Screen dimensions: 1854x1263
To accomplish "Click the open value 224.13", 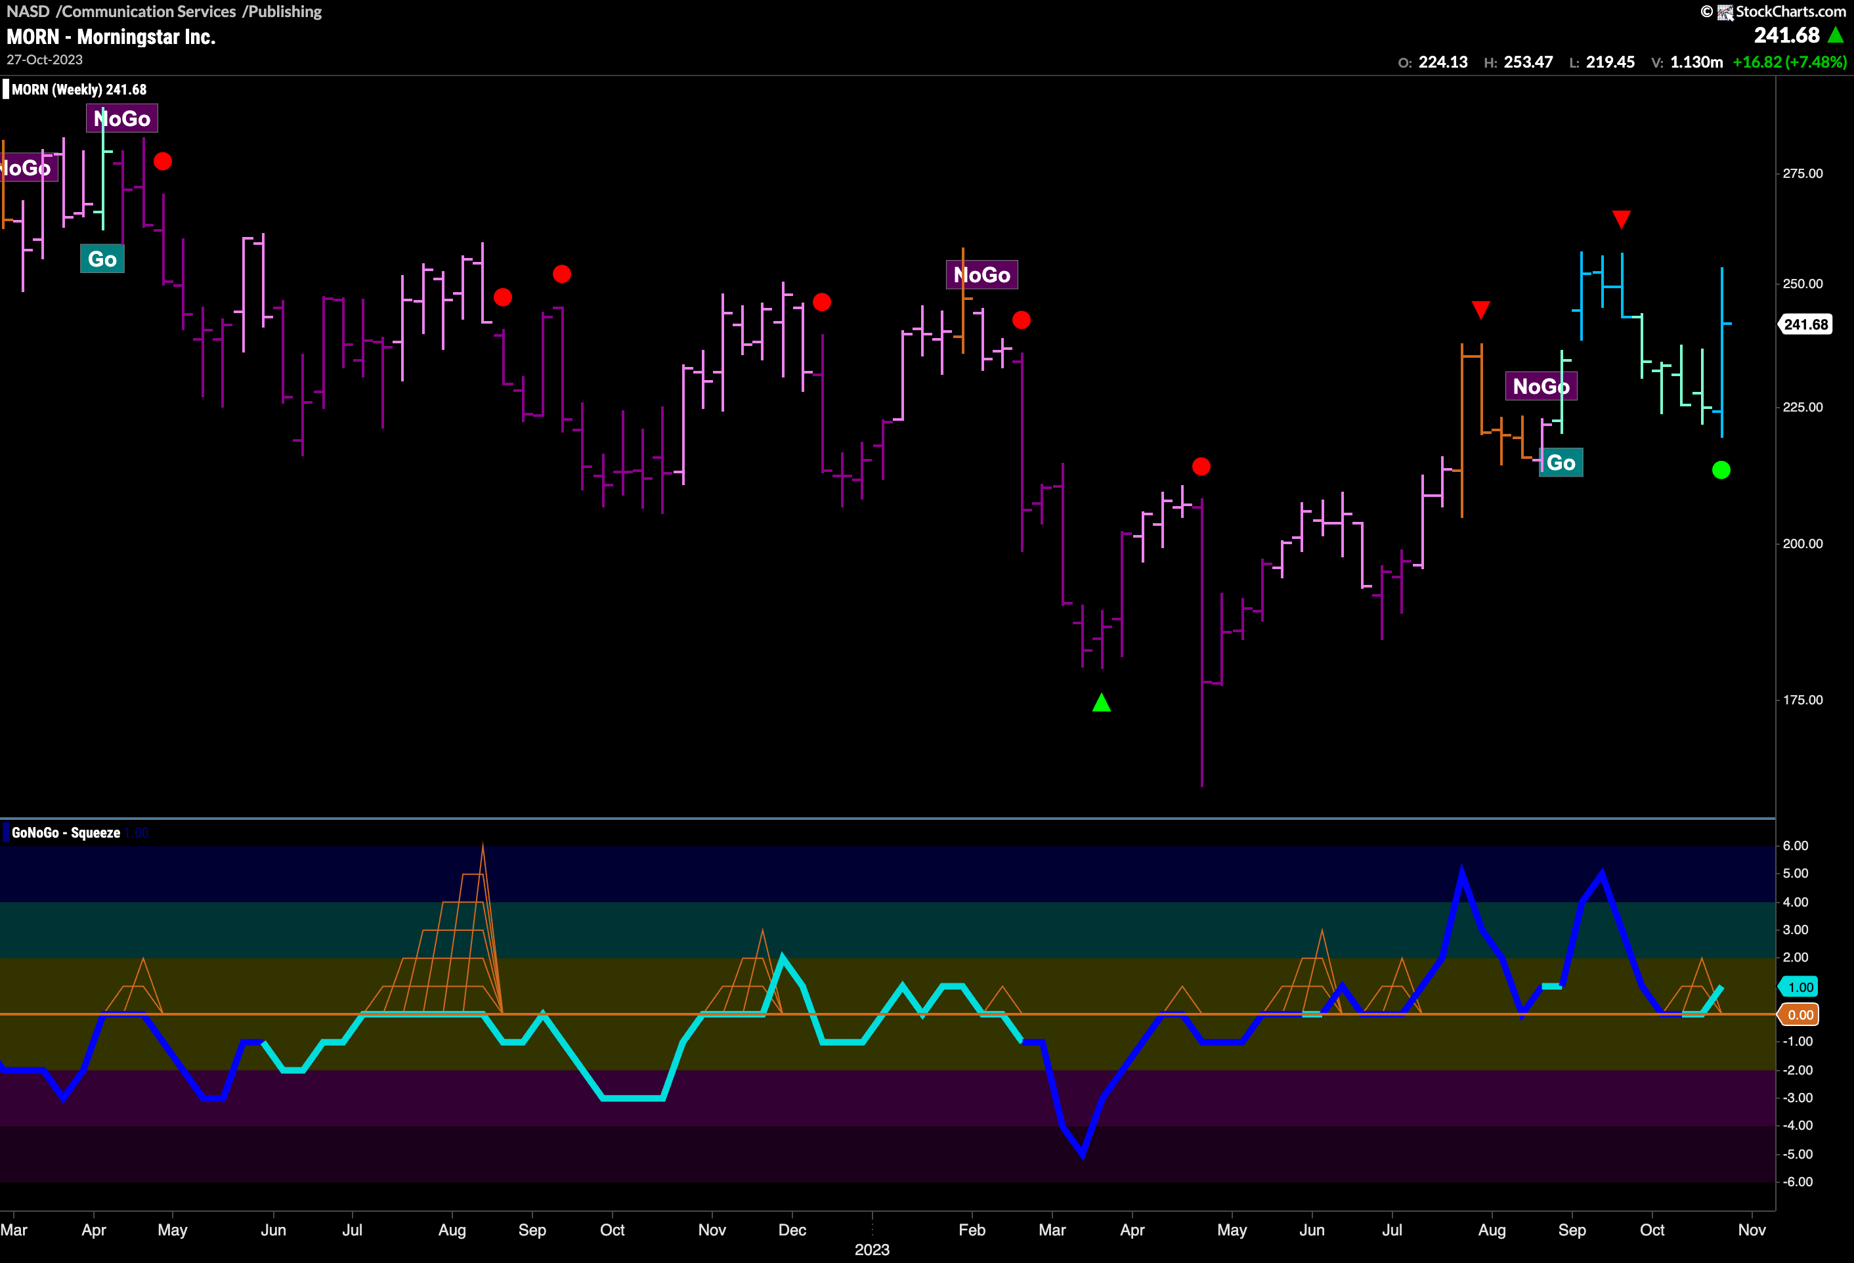I will 1443,62.
